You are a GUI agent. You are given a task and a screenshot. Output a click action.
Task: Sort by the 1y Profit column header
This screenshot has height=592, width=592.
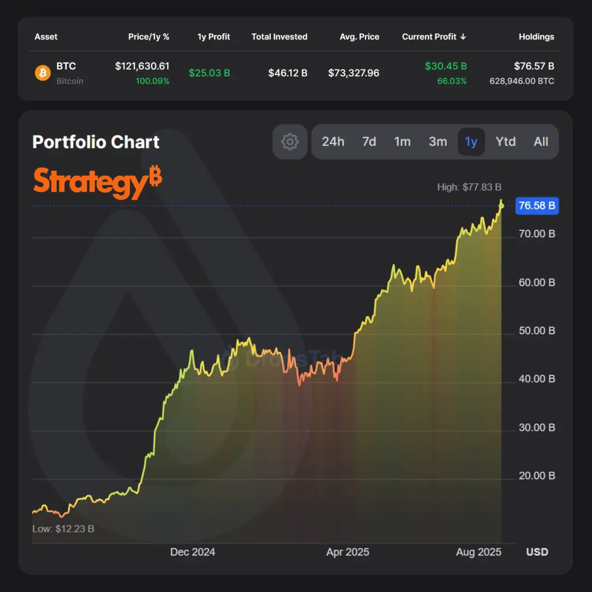point(214,37)
